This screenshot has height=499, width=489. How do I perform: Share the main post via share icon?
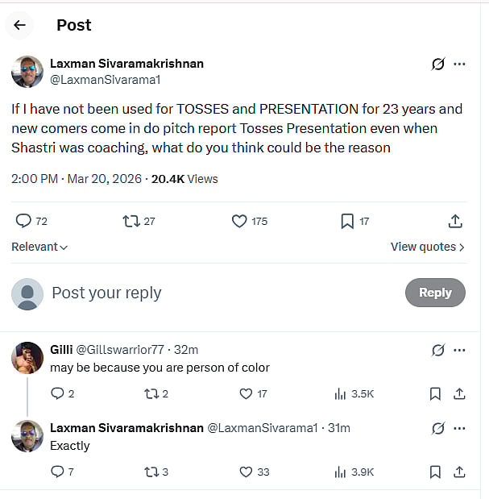(454, 221)
